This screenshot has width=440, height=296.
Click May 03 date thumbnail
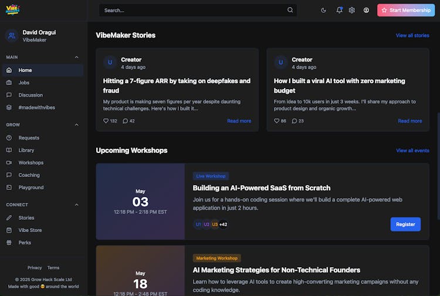(x=140, y=202)
